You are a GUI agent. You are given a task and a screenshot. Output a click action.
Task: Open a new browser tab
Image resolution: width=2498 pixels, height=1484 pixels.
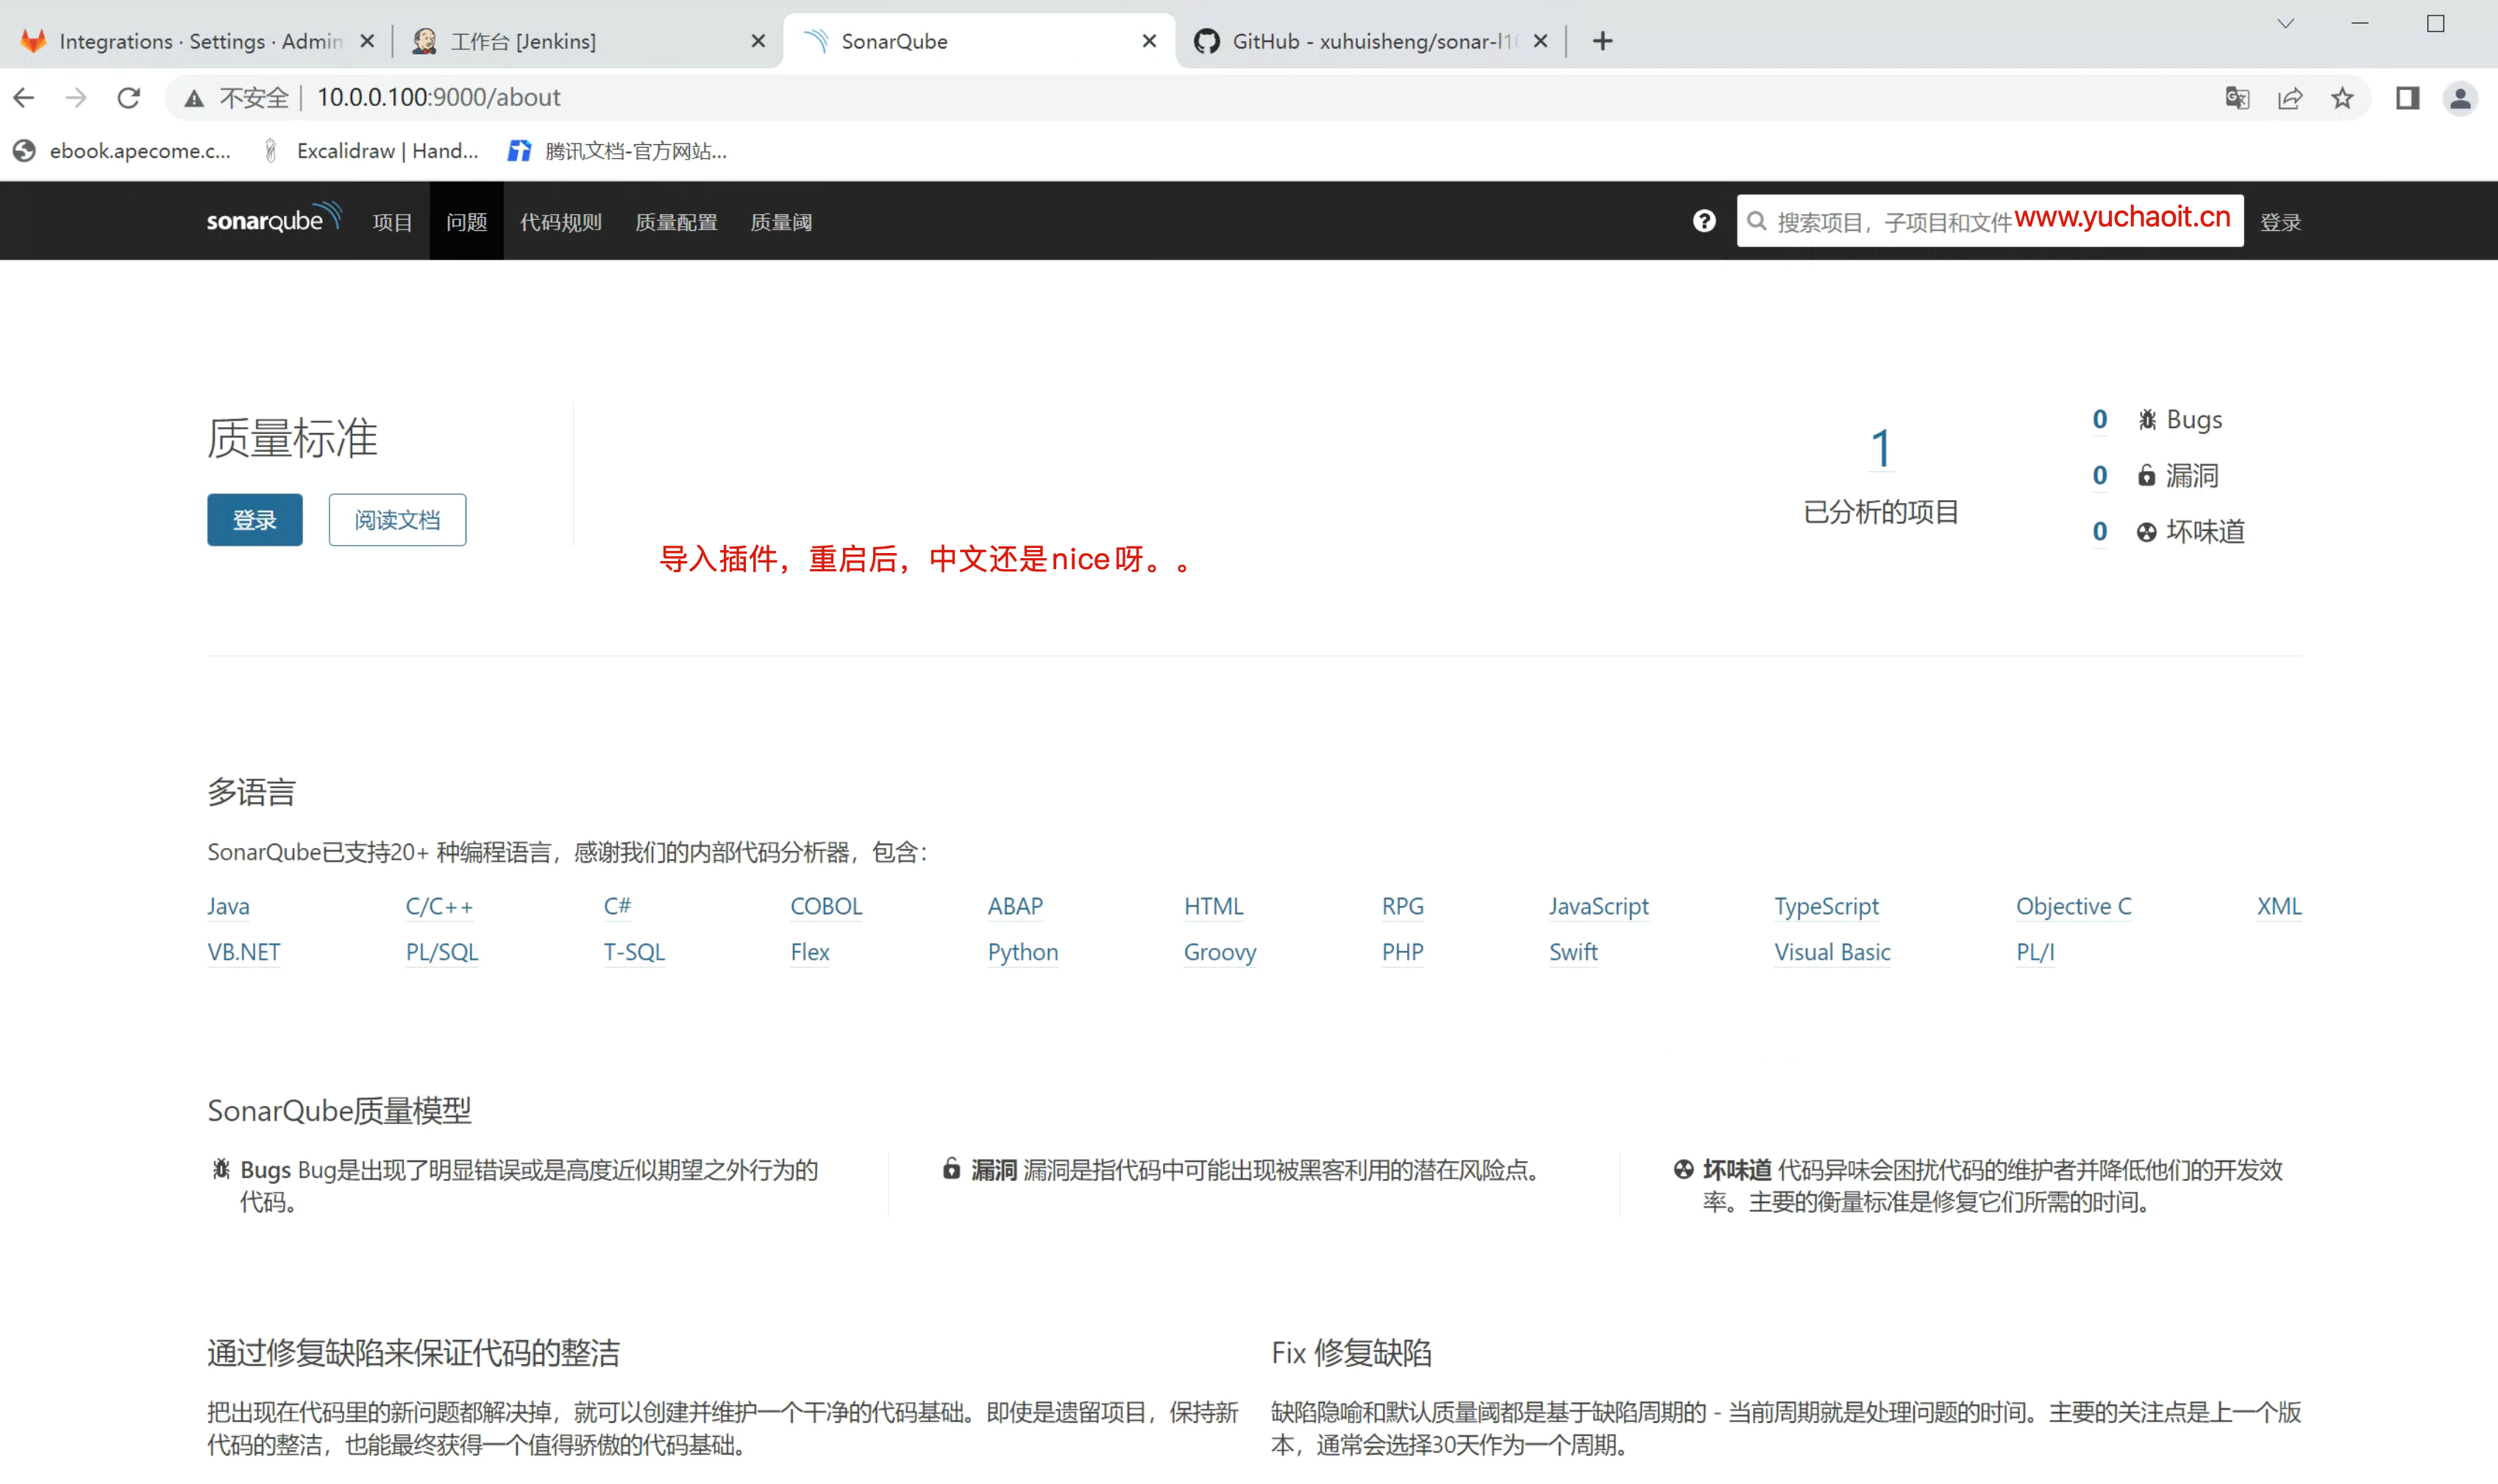coord(1602,41)
